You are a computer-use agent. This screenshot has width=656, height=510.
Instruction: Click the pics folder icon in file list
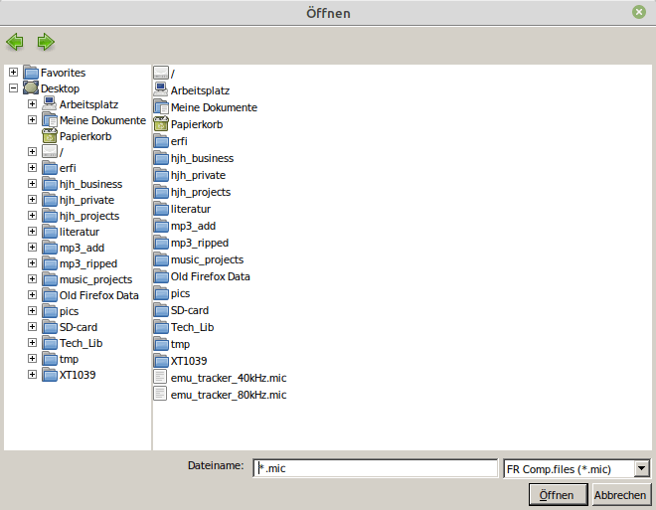coord(161,293)
